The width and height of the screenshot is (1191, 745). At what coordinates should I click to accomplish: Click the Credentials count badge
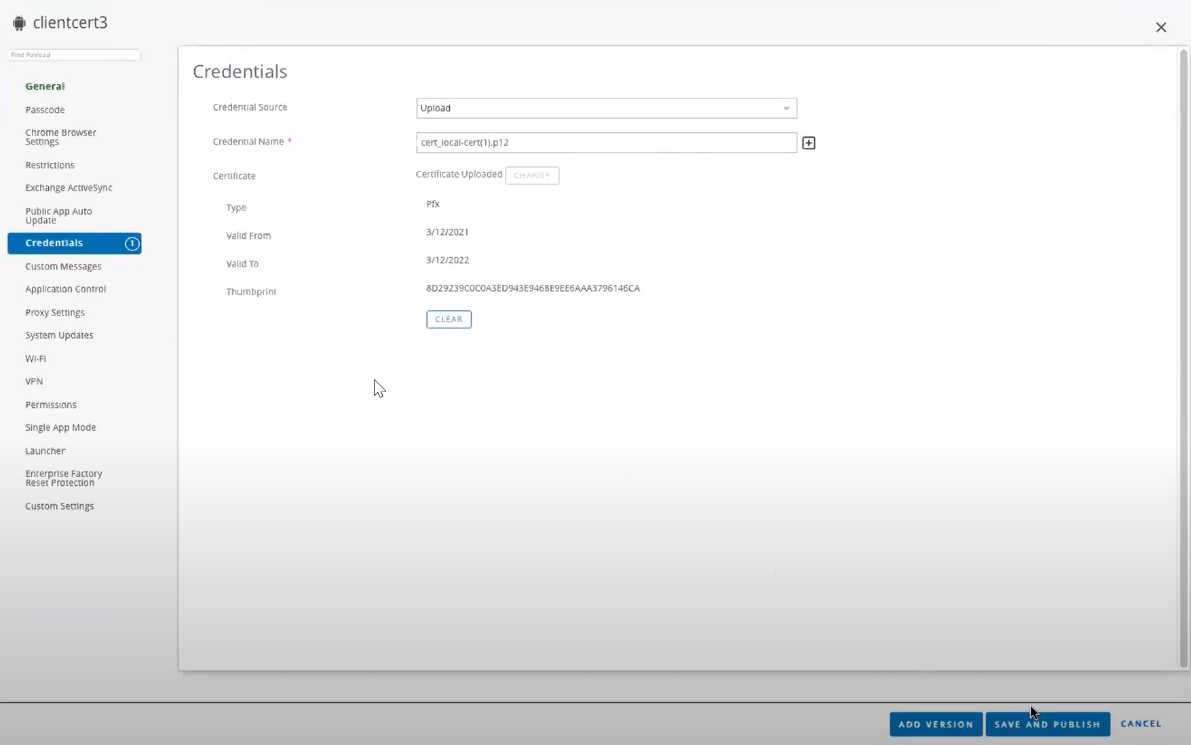(132, 244)
